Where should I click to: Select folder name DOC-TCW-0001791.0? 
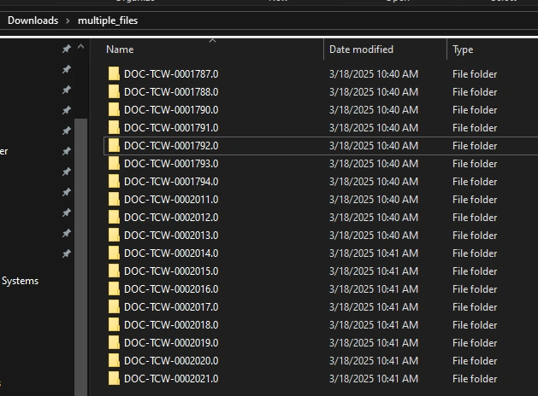[x=171, y=128]
